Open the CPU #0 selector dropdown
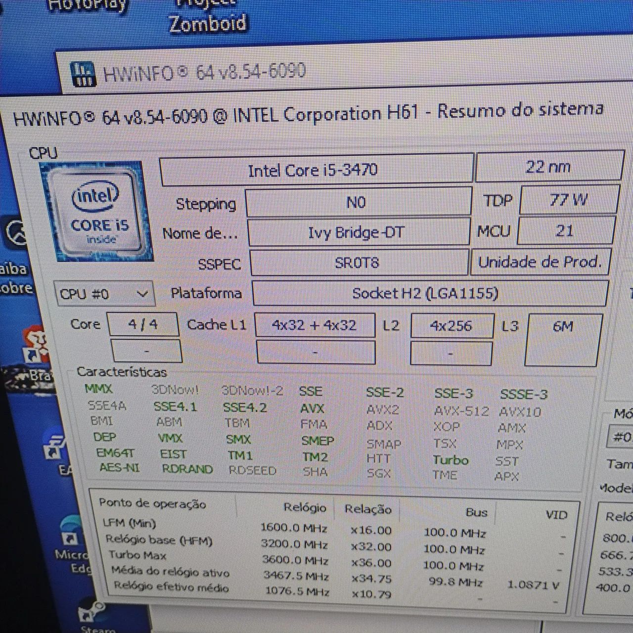Image resolution: width=633 pixels, height=633 pixels. (104, 294)
